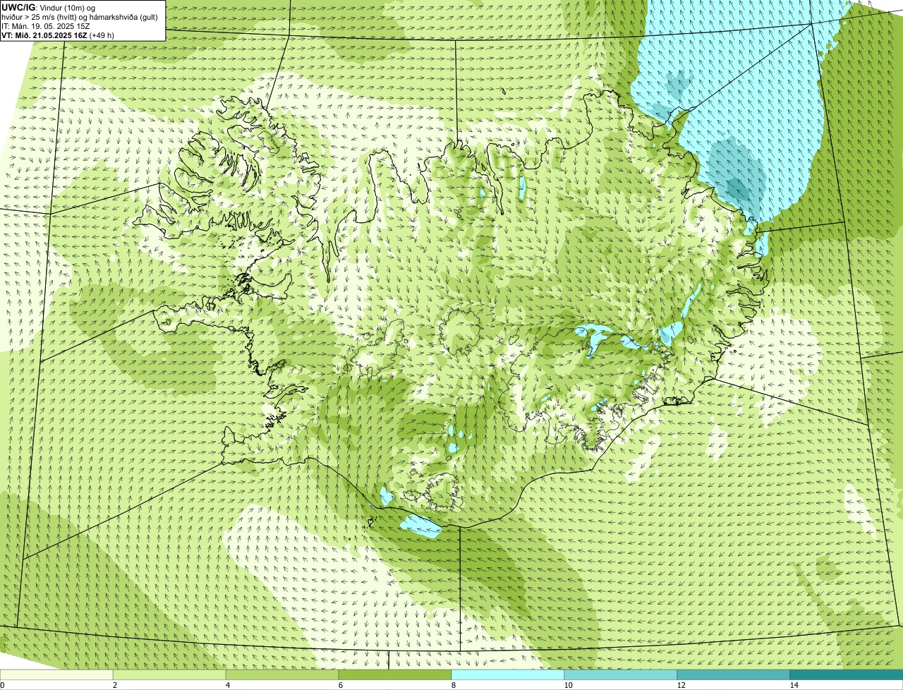Click the legend tick label "10"
Screen dimensions: 903x690
(x=568, y=685)
